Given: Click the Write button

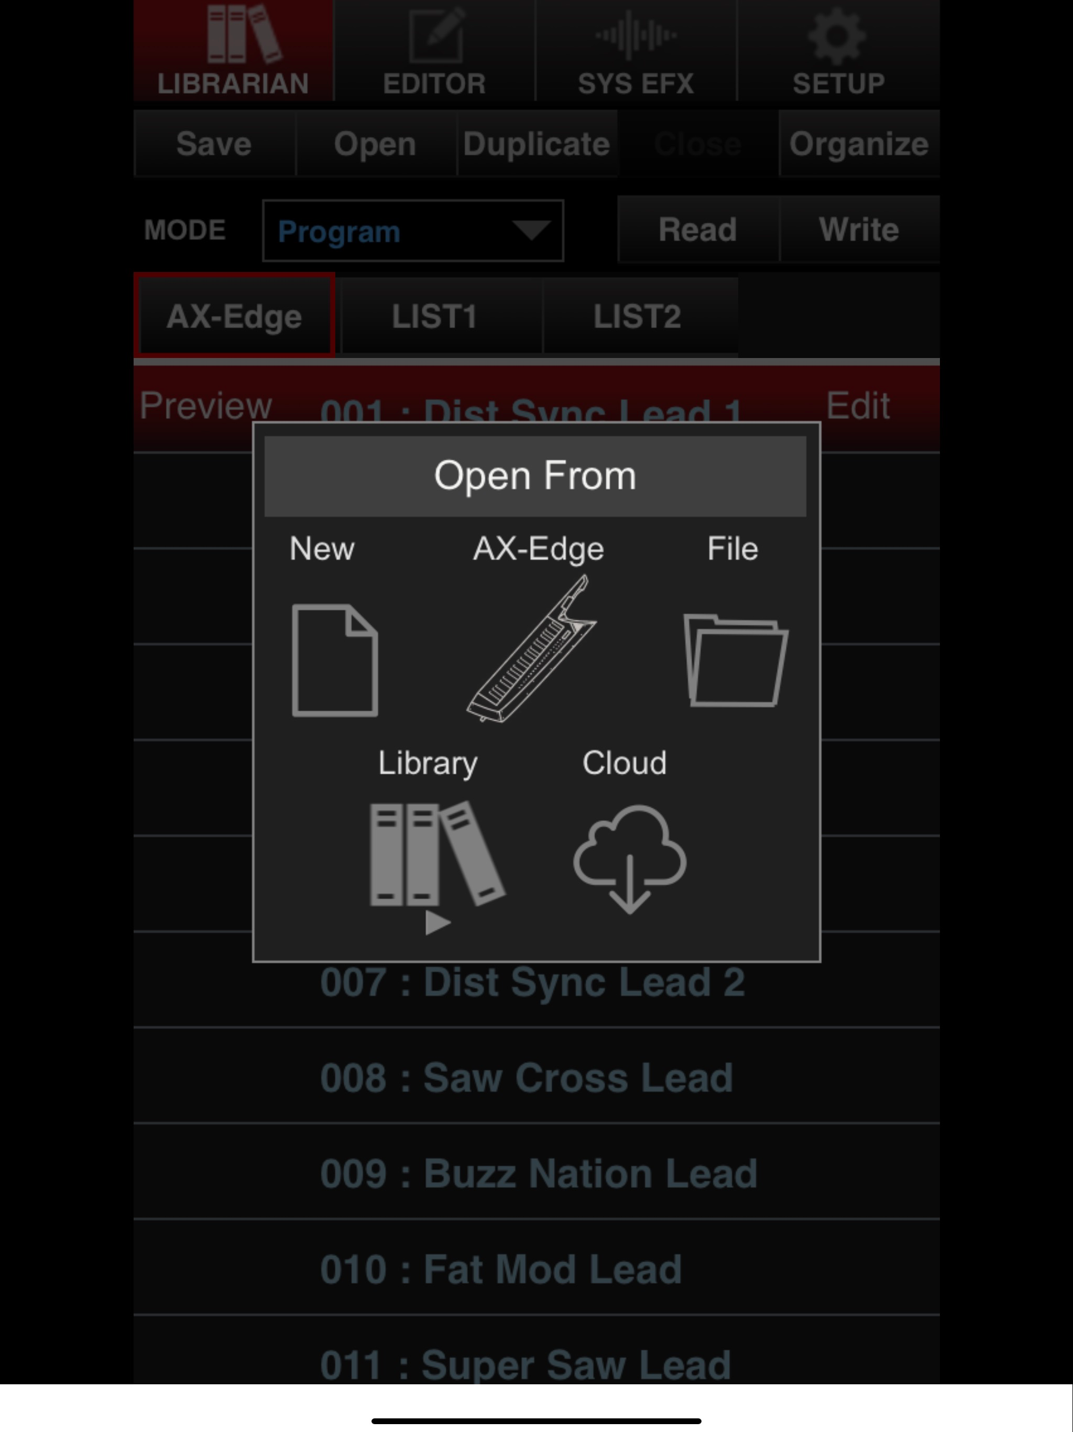Looking at the screenshot, I should point(859,229).
